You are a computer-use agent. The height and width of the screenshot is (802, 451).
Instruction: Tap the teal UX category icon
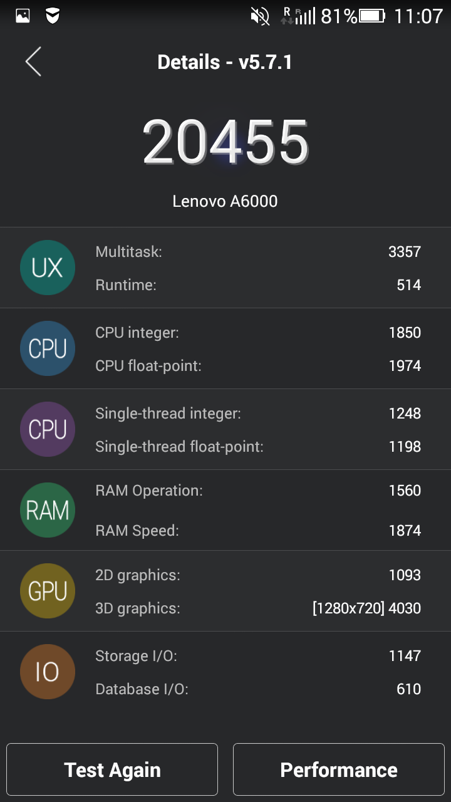point(48,268)
